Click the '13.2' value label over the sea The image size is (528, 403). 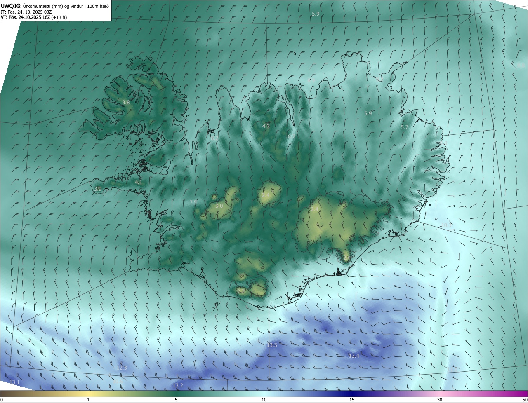[178, 385]
